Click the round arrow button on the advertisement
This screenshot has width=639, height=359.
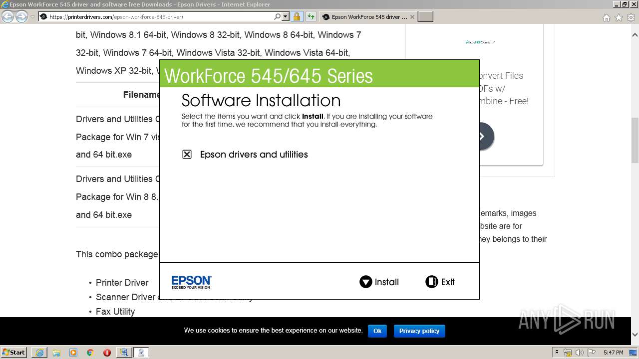482,136
